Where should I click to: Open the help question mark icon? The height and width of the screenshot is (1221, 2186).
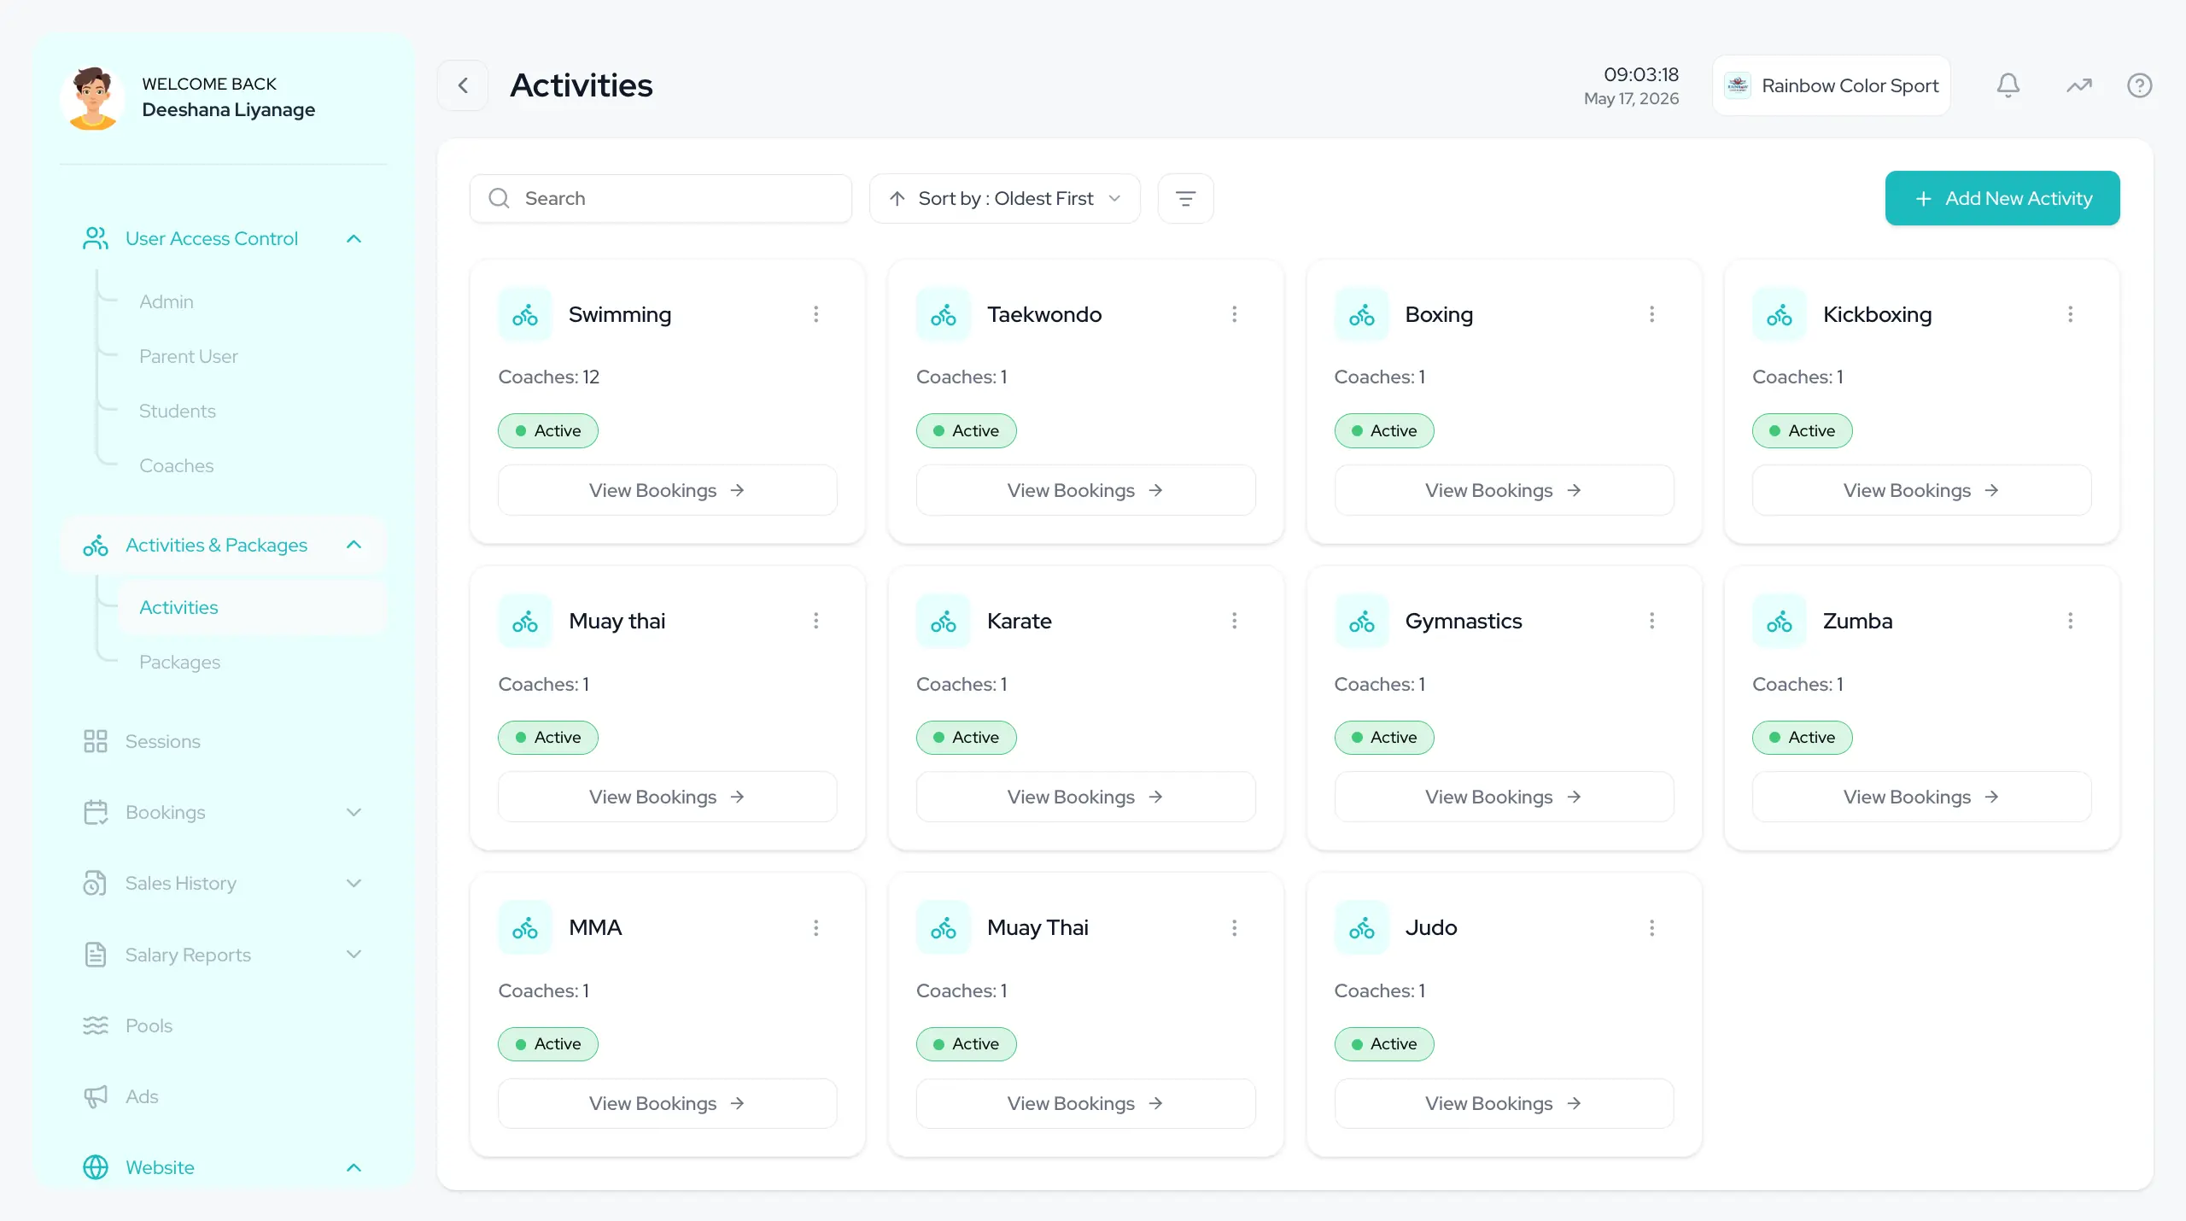(2139, 85)
